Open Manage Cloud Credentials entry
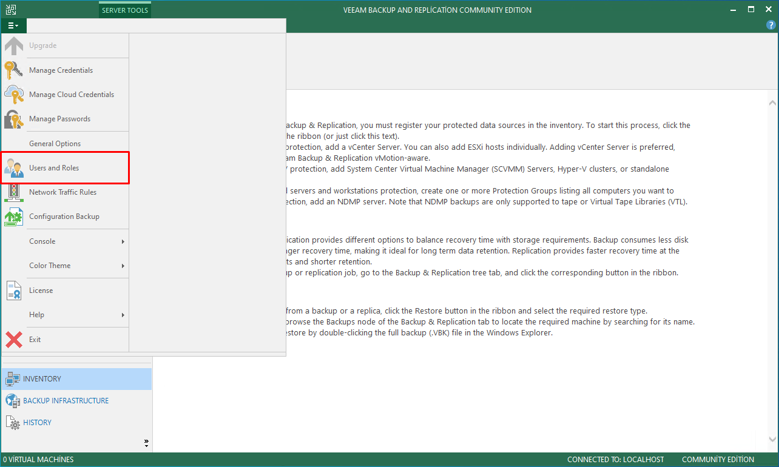Viewport: 779px width, 467px height. click(66, 95)
